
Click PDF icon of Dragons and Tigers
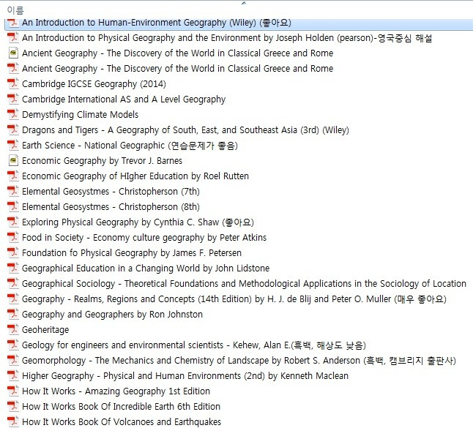coord(13,130)
